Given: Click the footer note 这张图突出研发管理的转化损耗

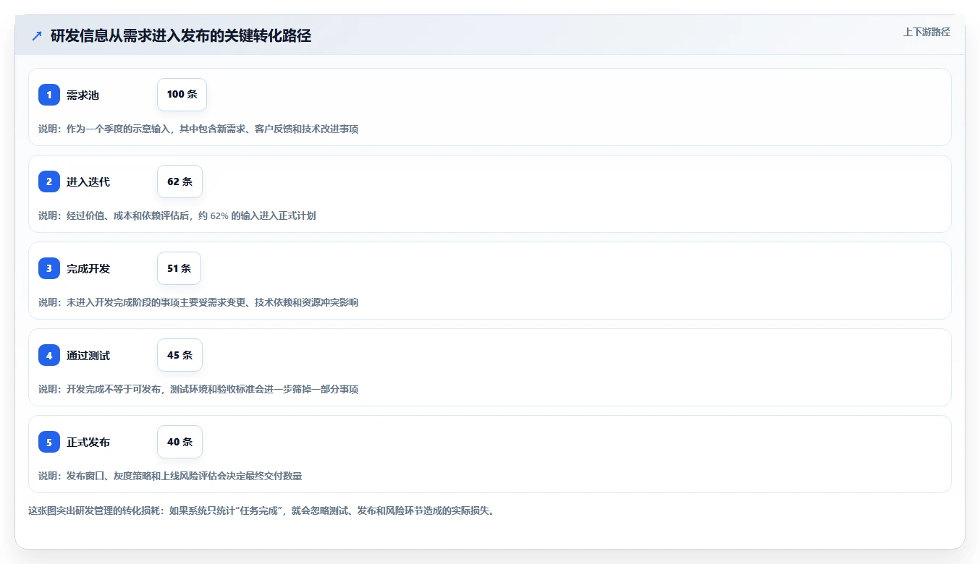Looking at the screenshot, I should [261, 510].
